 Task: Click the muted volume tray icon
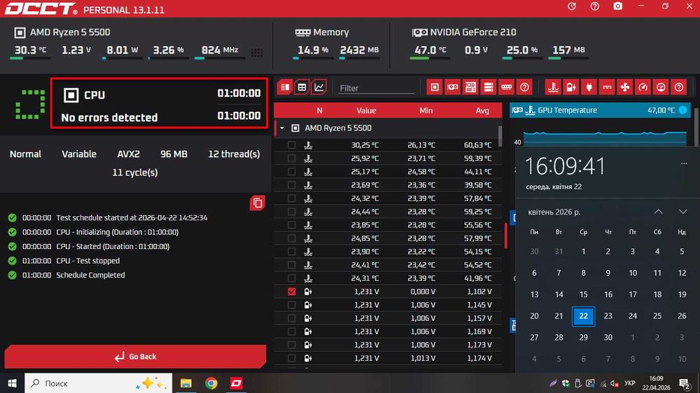tap(615, 384)
